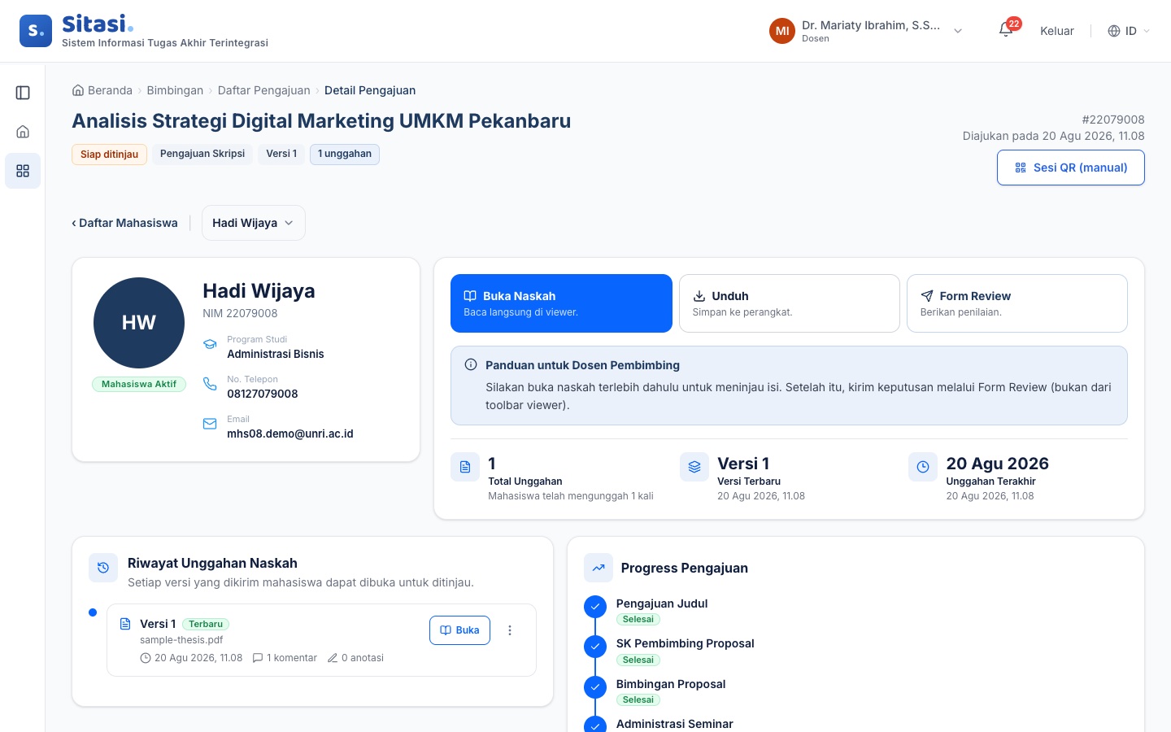Open more options for Versi 1 upload

[x=510, y=630]
